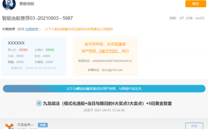Viewport: 208px width, 129px height.
Task: Click the 智能选股 name label
Action: click(x=27, y=4)
